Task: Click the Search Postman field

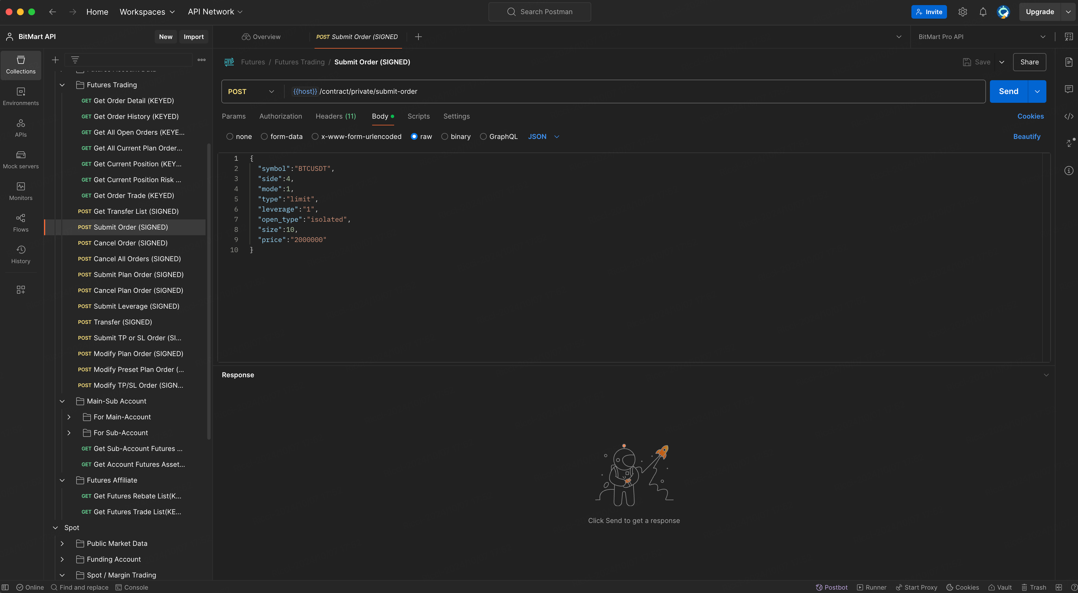Action: tap(539, 12)
